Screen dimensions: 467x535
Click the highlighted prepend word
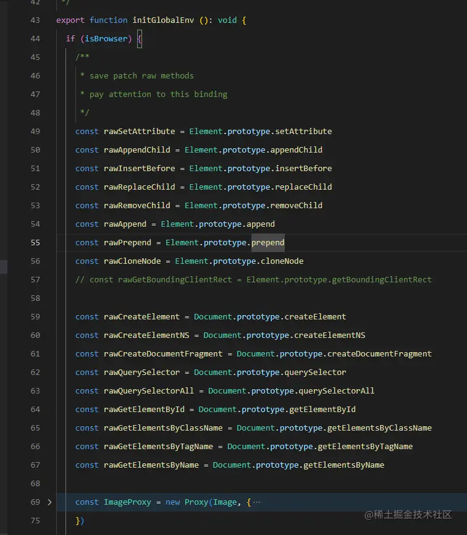click(267, 243)
